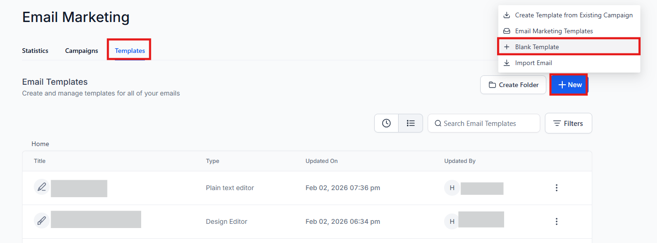The height and width of the screenshot is (243, 657).
Task: Open three-dot menu for plain text row
Action: [x=557, y=188]
